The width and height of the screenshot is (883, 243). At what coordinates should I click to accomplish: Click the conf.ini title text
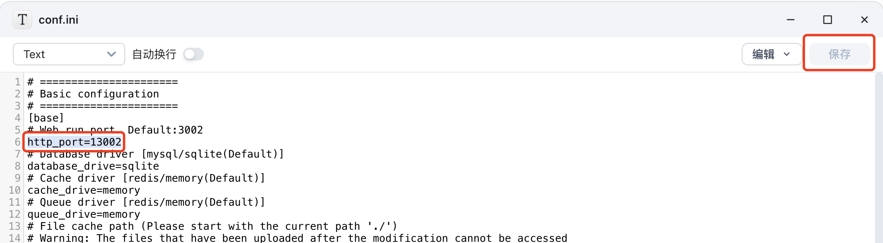(x=59, y=20)
